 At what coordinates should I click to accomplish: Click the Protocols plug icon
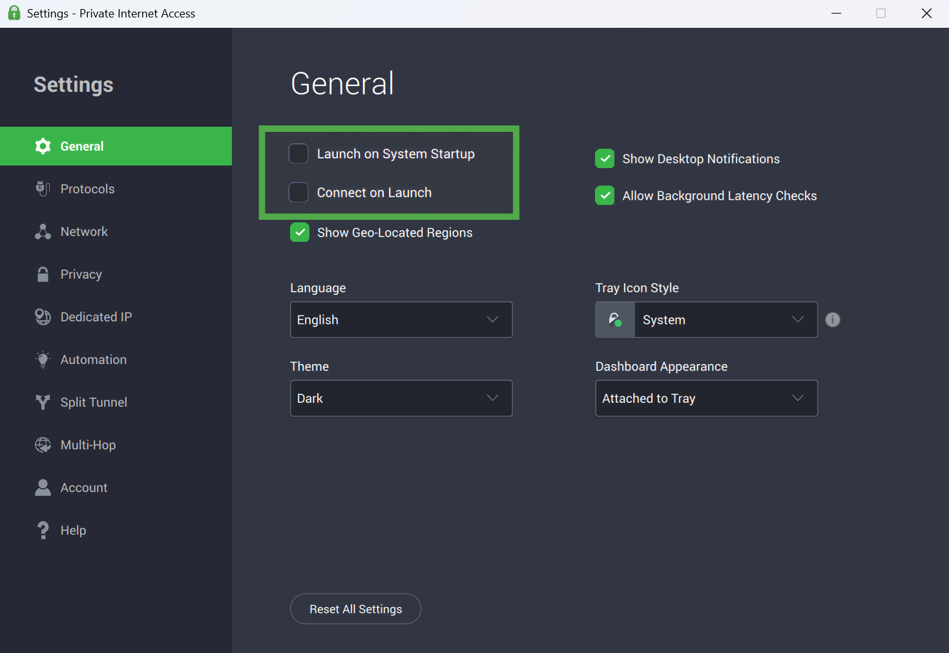[x=43, y=189]
